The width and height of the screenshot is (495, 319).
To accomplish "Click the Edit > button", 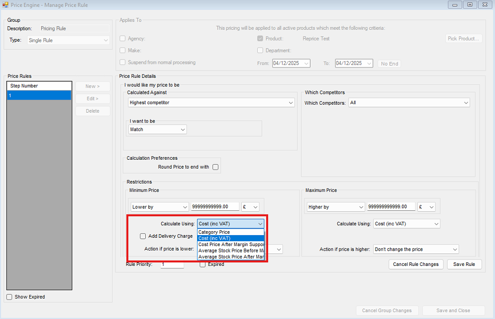I will (93, 99).
